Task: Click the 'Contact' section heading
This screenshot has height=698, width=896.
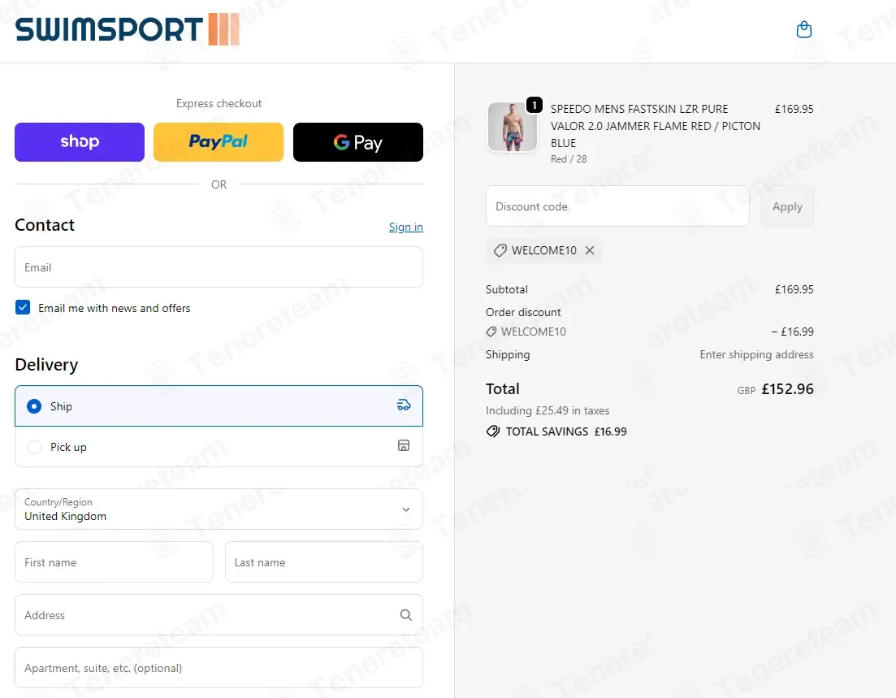Action: click(x=45, y=225)
